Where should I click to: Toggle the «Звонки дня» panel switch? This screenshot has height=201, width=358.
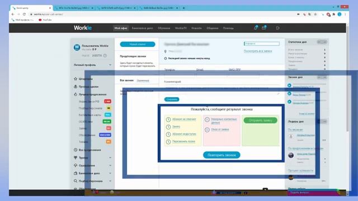click(x=322, y=77)
